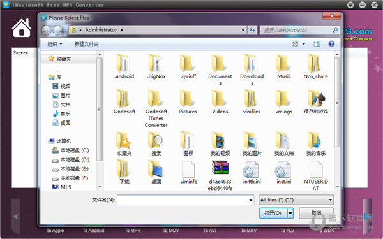383x239 pixels.
Task: Switch to the To Android tab
Action: (93, 231)
